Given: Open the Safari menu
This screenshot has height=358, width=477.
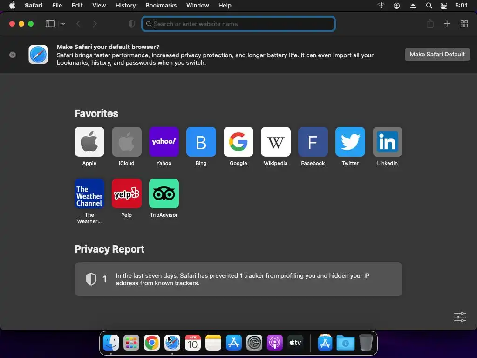Looking at the screenshot, I should tap(34, 6).
